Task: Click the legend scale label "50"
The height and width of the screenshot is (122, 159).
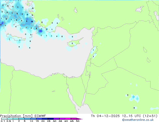Action: [x=77, y=121]
